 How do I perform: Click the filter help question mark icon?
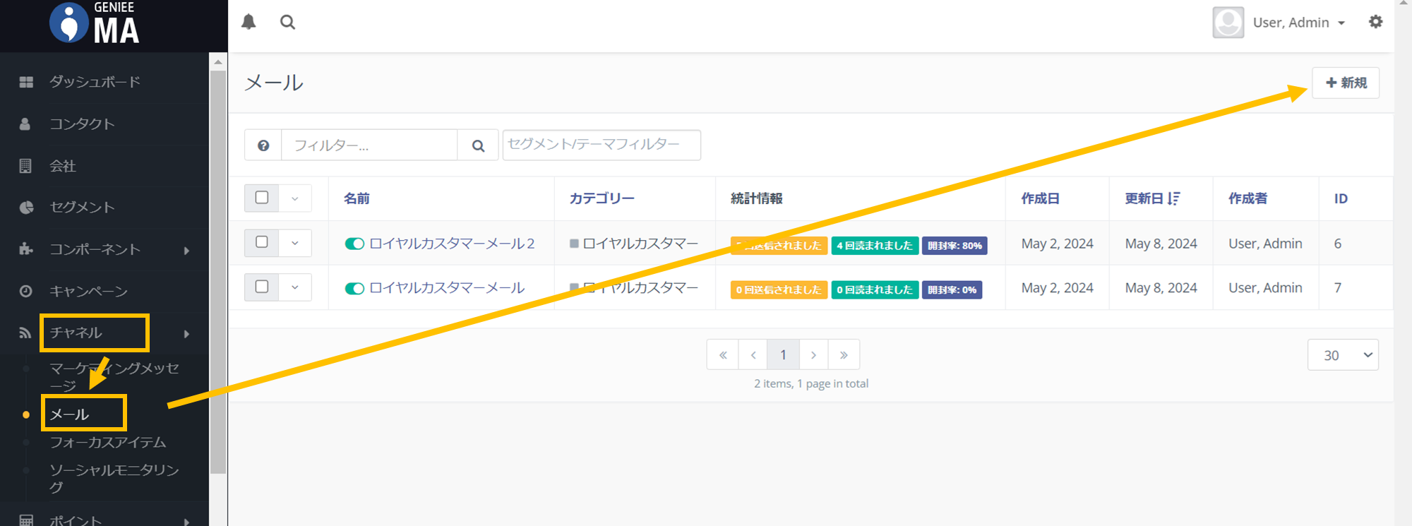(263, 145)
